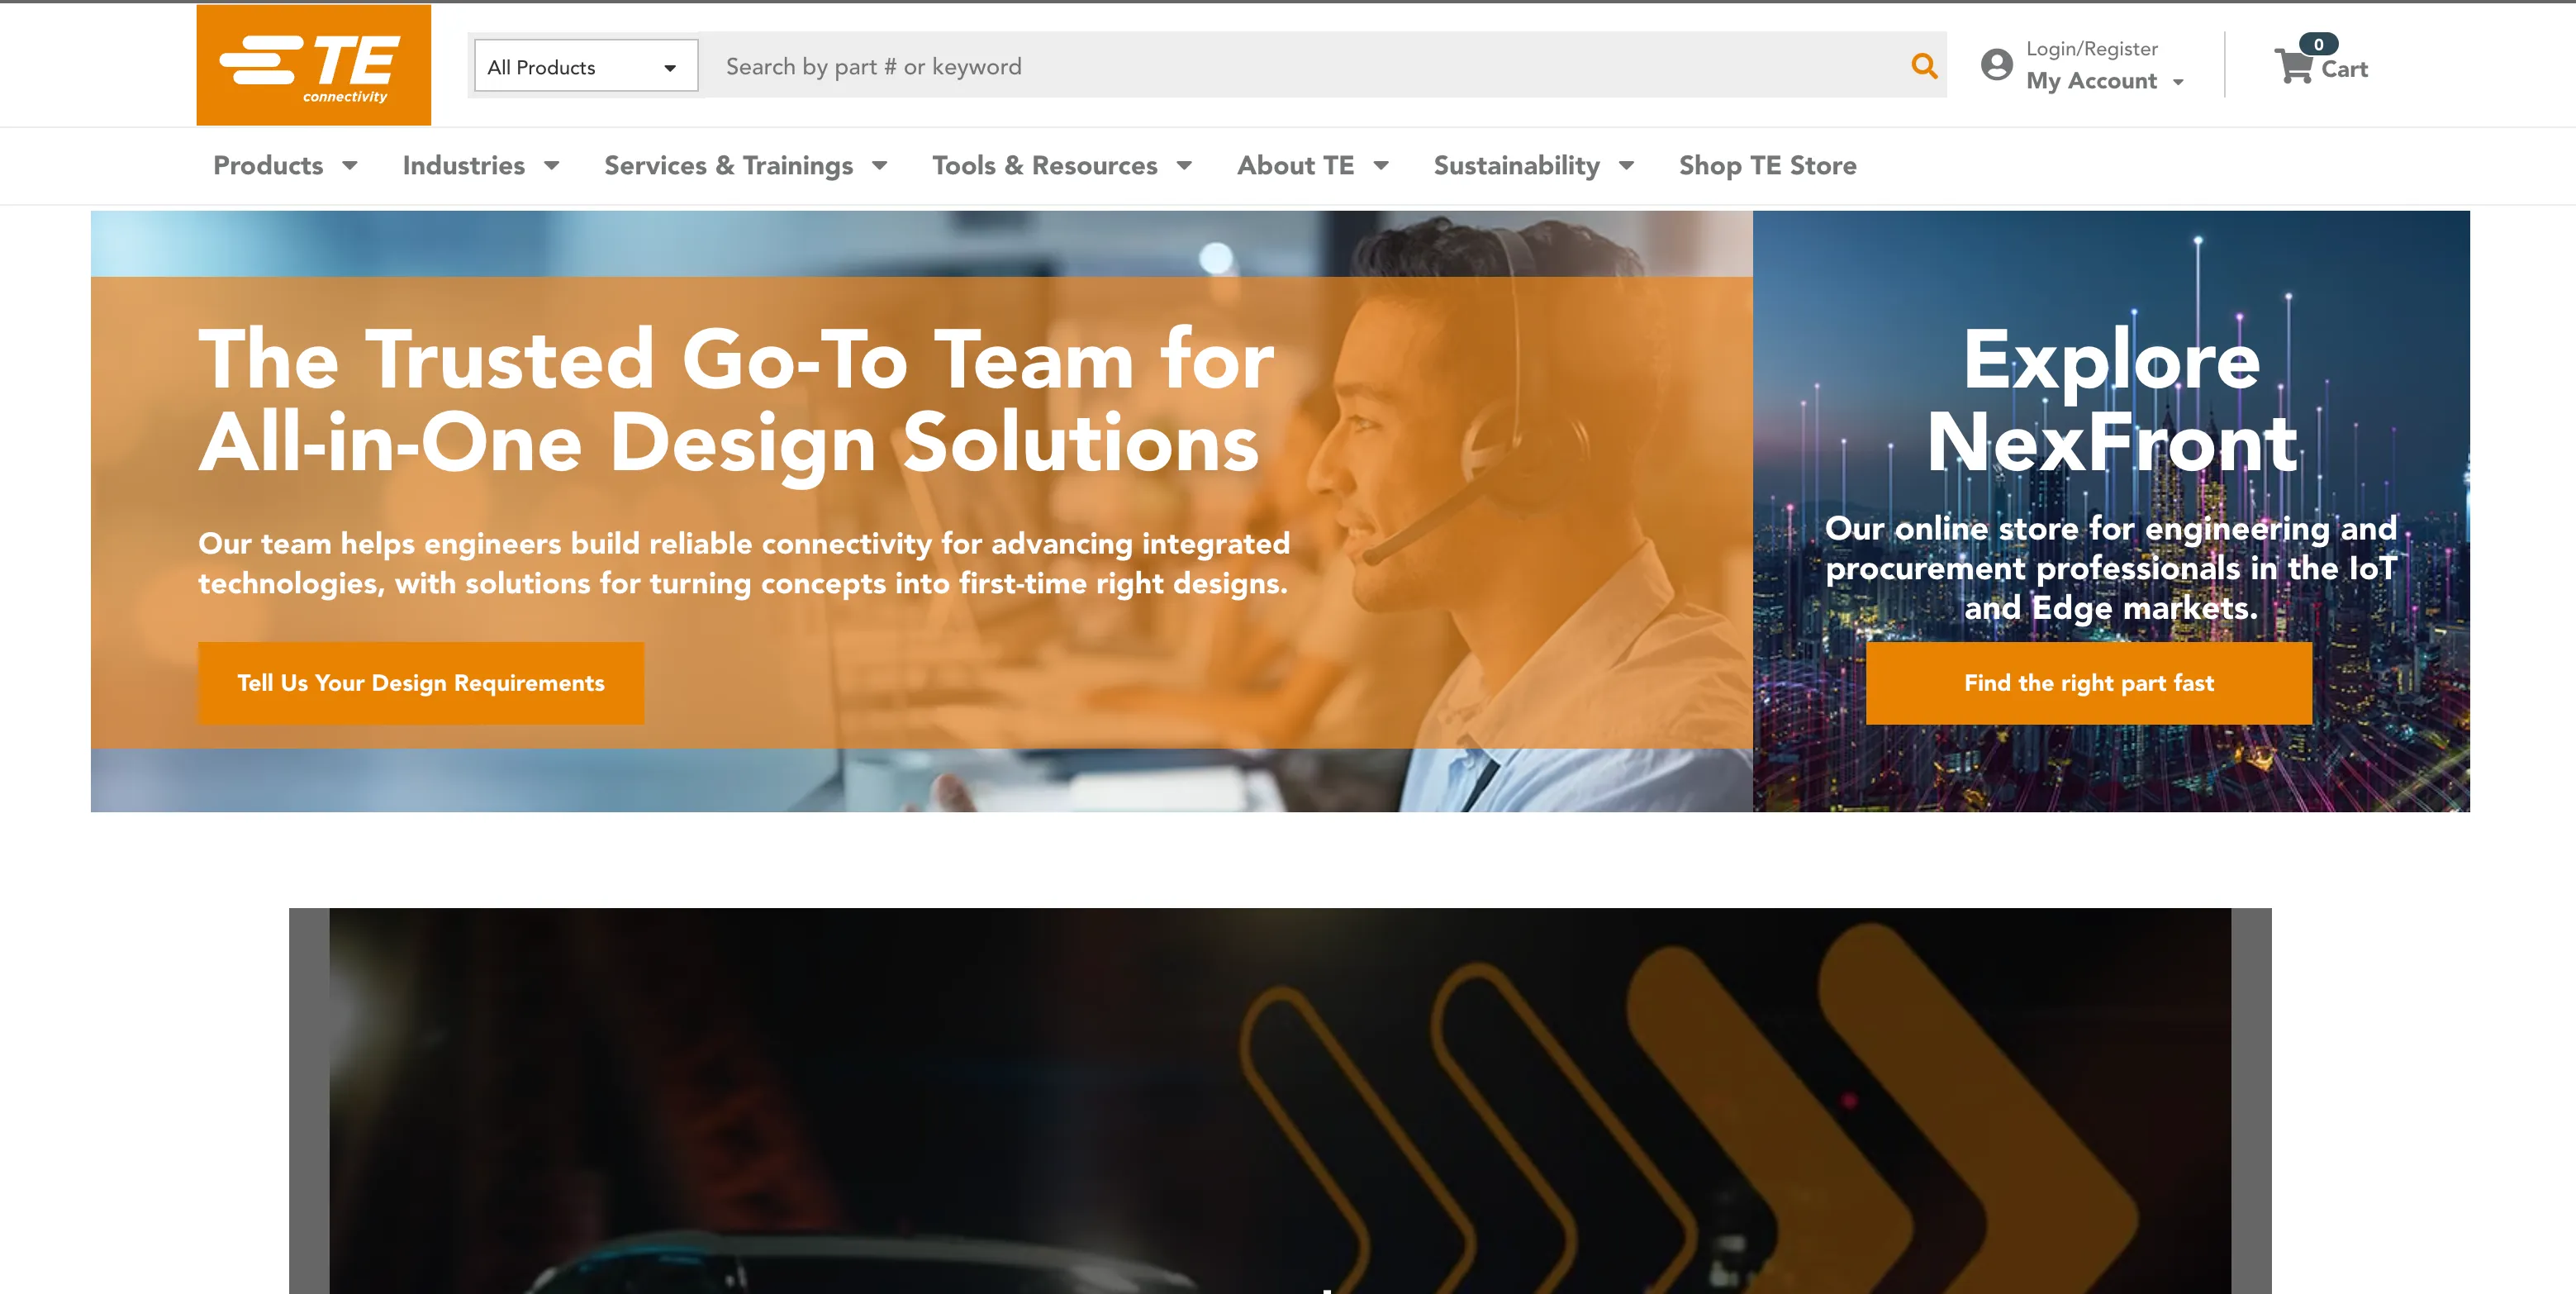Viewport: 2576px width, 1294px height.
Task: Open the Tools & Resources menu
Action: [1061, 166]
